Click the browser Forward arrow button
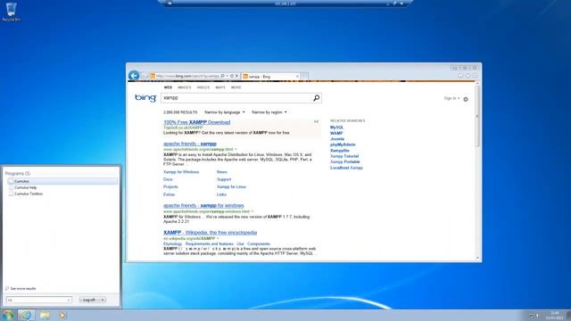 (145, 76)
